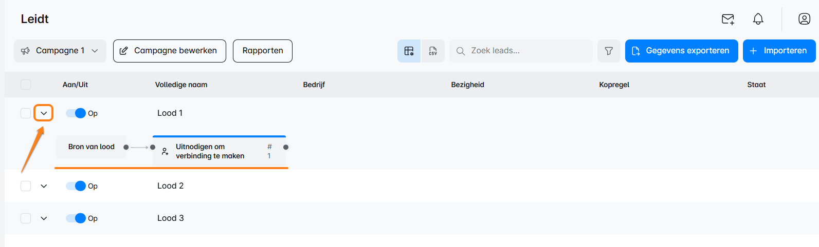Open the user profile icon
The height and width of the screenshot is (247, 819).
[804, 19]
